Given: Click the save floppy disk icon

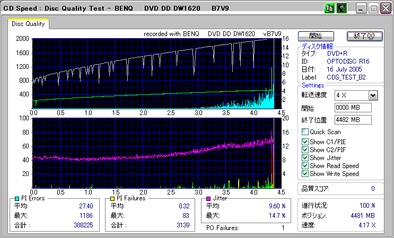Looking at the screenshot, I should pyautogui.click(x=342, y=8).
